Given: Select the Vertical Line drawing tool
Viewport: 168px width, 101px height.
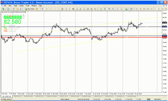Looking at the screenshot, I should pos(51,9).
